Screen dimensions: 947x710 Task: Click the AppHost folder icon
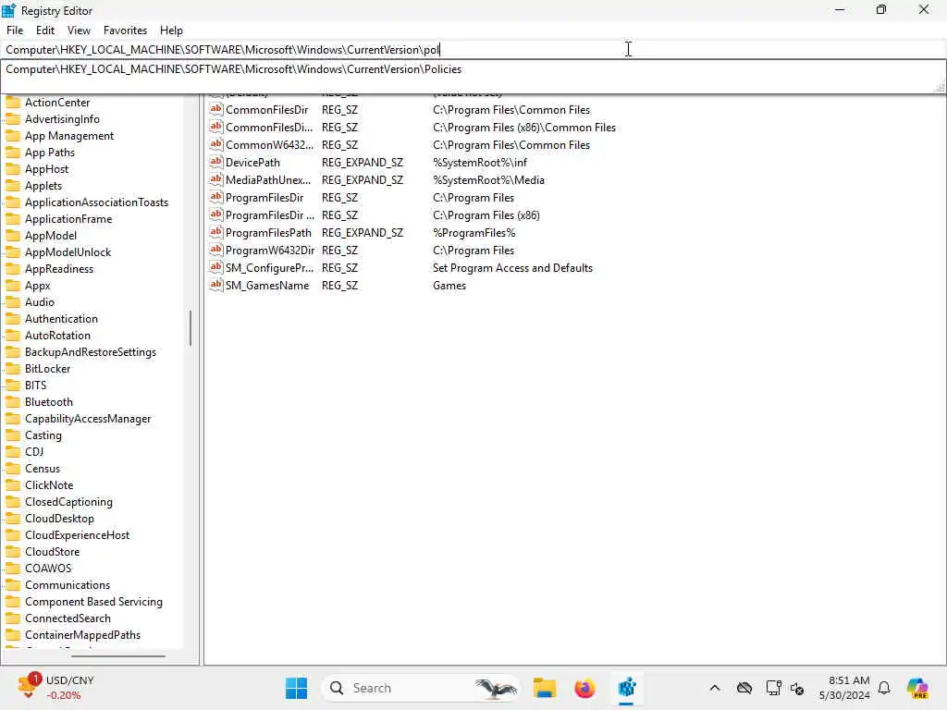pos(13,169)
